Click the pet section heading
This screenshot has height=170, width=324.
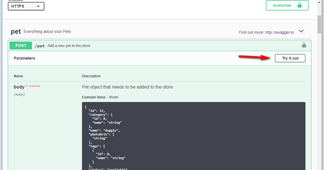click(16, 31)
